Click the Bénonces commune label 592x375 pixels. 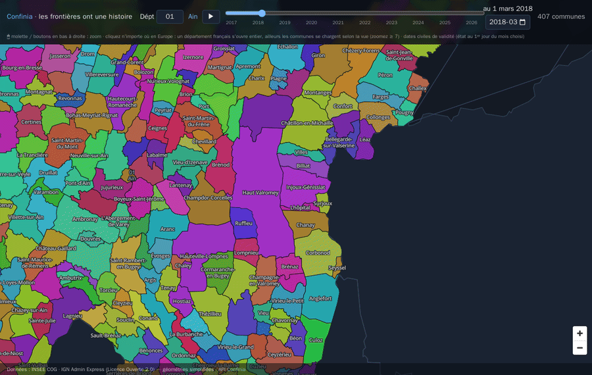151,351
